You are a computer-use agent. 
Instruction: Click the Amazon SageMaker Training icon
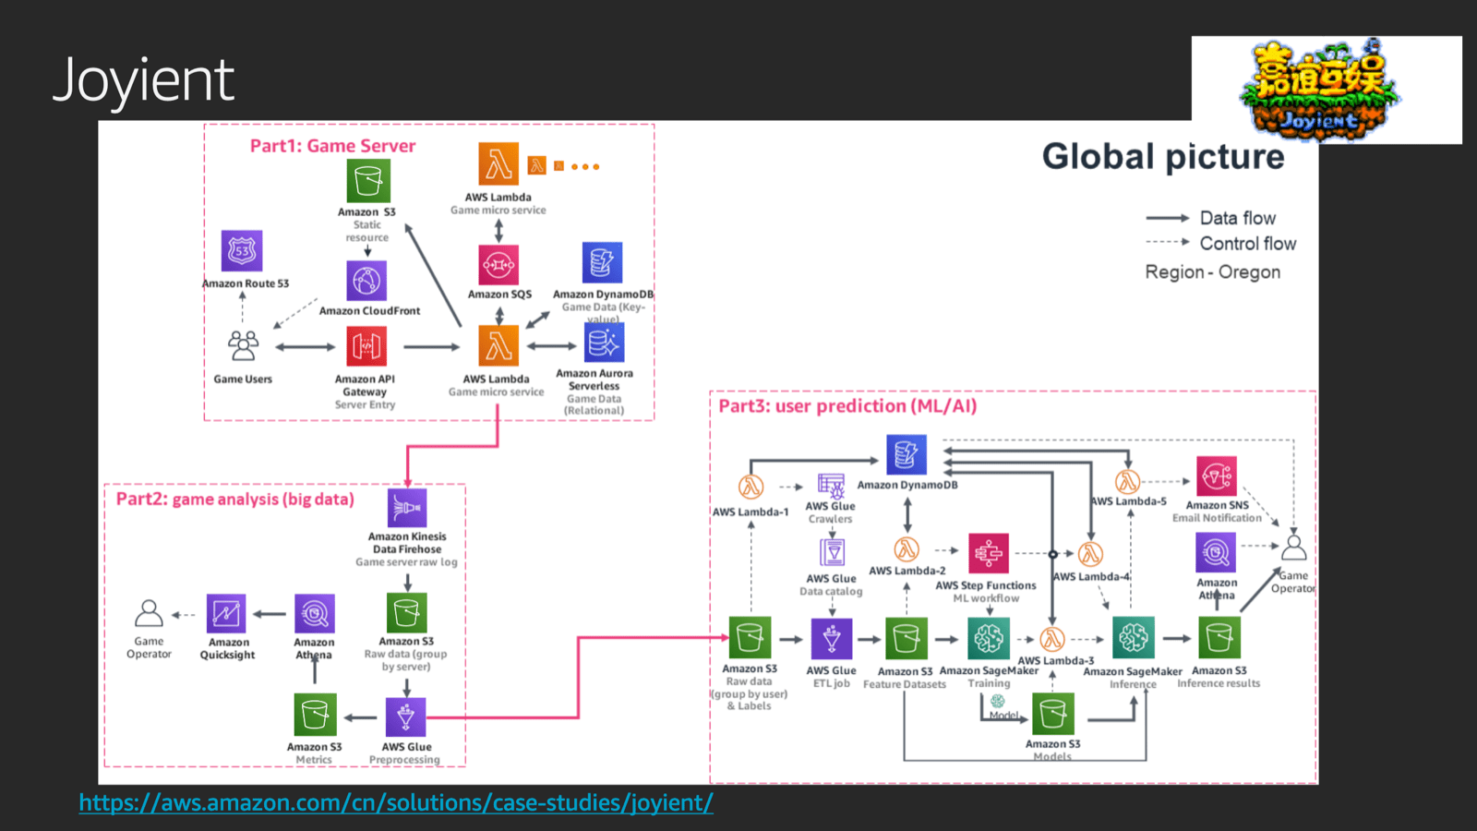pos(989,638)
